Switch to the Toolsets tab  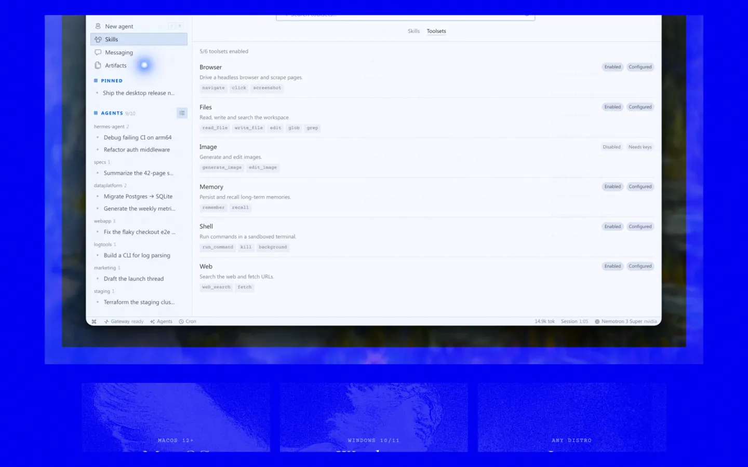tap(436, 31)
